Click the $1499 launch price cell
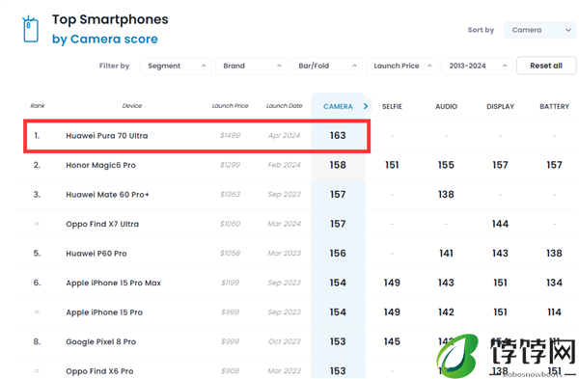Screen dimensions: 579x379 230,135
